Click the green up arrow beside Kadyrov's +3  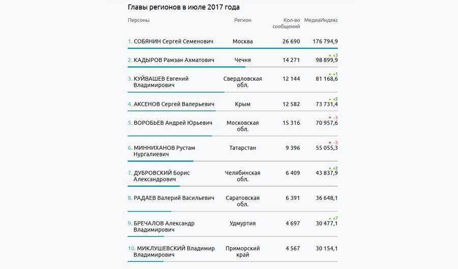coord(330,55)
